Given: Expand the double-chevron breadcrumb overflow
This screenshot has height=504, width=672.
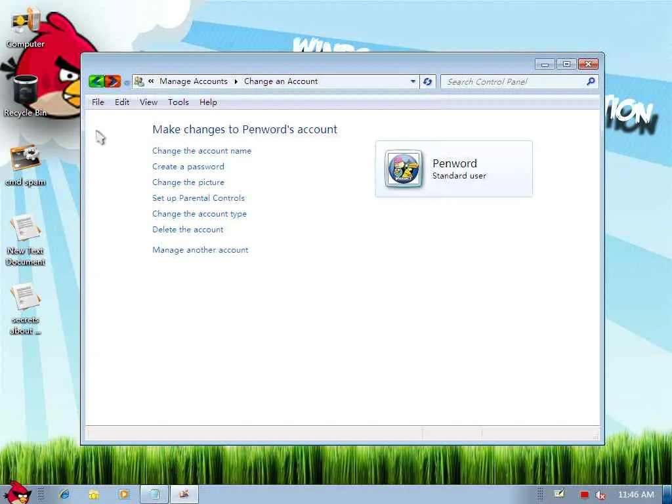Looking at the screenshot, I should pyautogui.click(x=151, y=81).
